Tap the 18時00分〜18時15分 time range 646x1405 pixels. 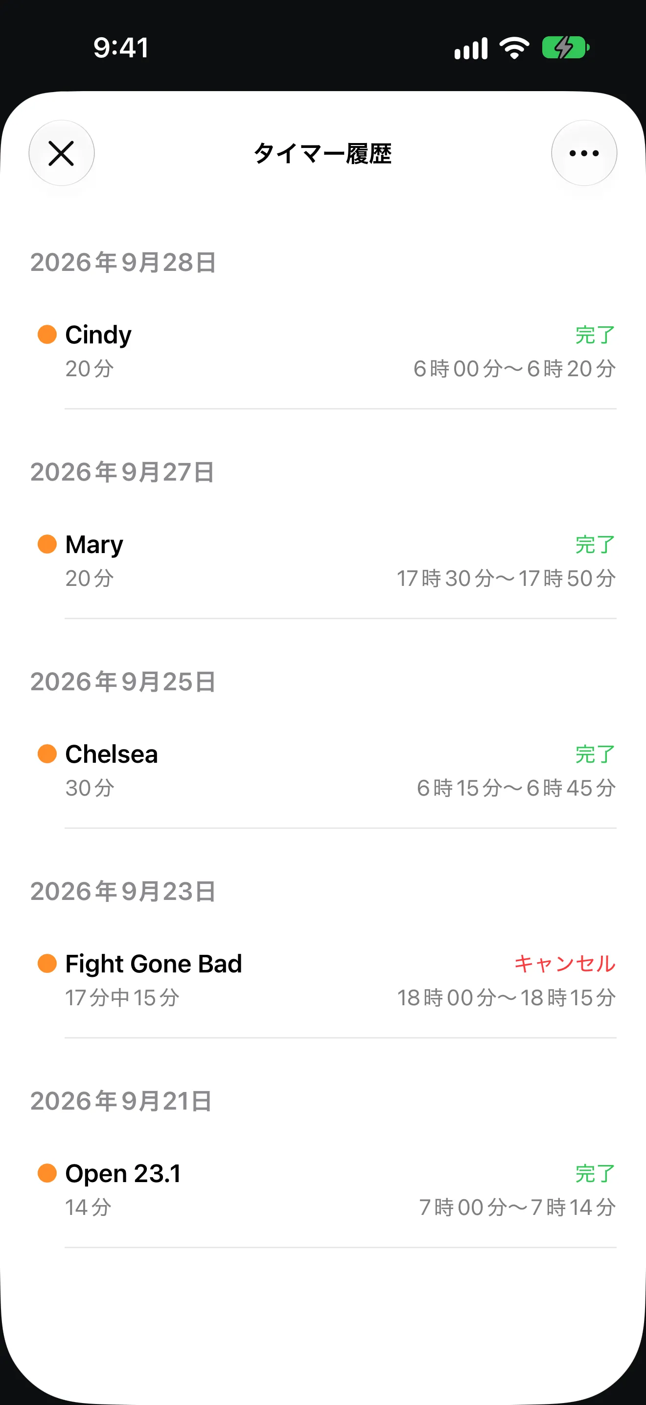tap(507, 997)
